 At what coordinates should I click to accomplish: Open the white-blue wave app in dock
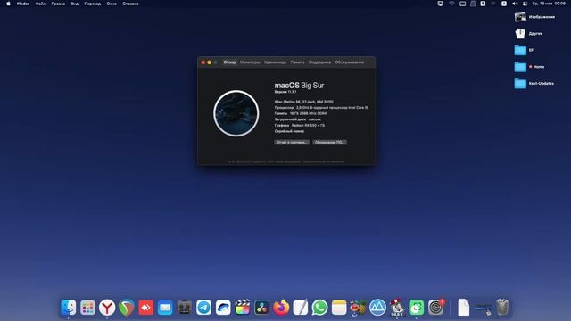point(223,308)
